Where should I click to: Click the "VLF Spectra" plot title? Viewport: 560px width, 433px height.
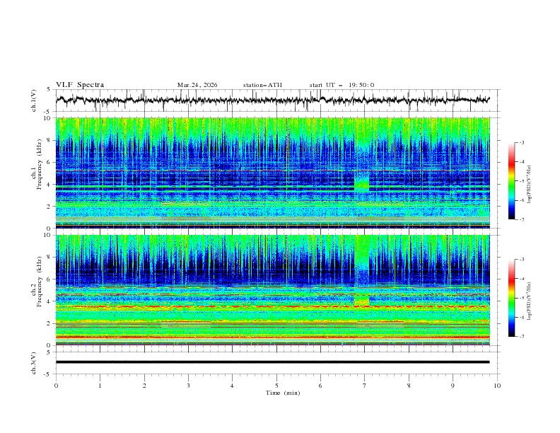click(x=80, y=85)
